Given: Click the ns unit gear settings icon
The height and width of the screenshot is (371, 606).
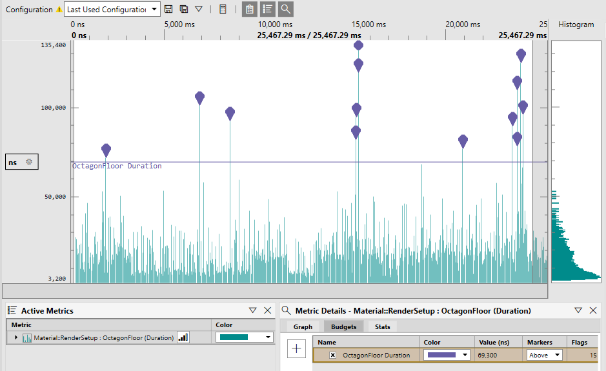Looking at the screenshot, I should [29, 162].
